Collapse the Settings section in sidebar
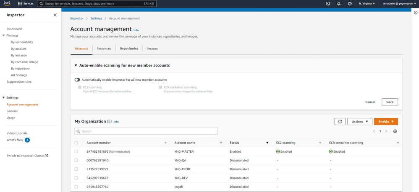The width and height of the screenshot is (419, 192). pyautogui.click(x=3, y=98)
